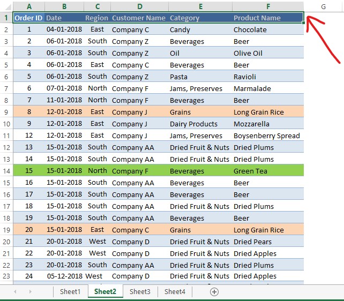Select Company F in green row 14

(140, 171)
